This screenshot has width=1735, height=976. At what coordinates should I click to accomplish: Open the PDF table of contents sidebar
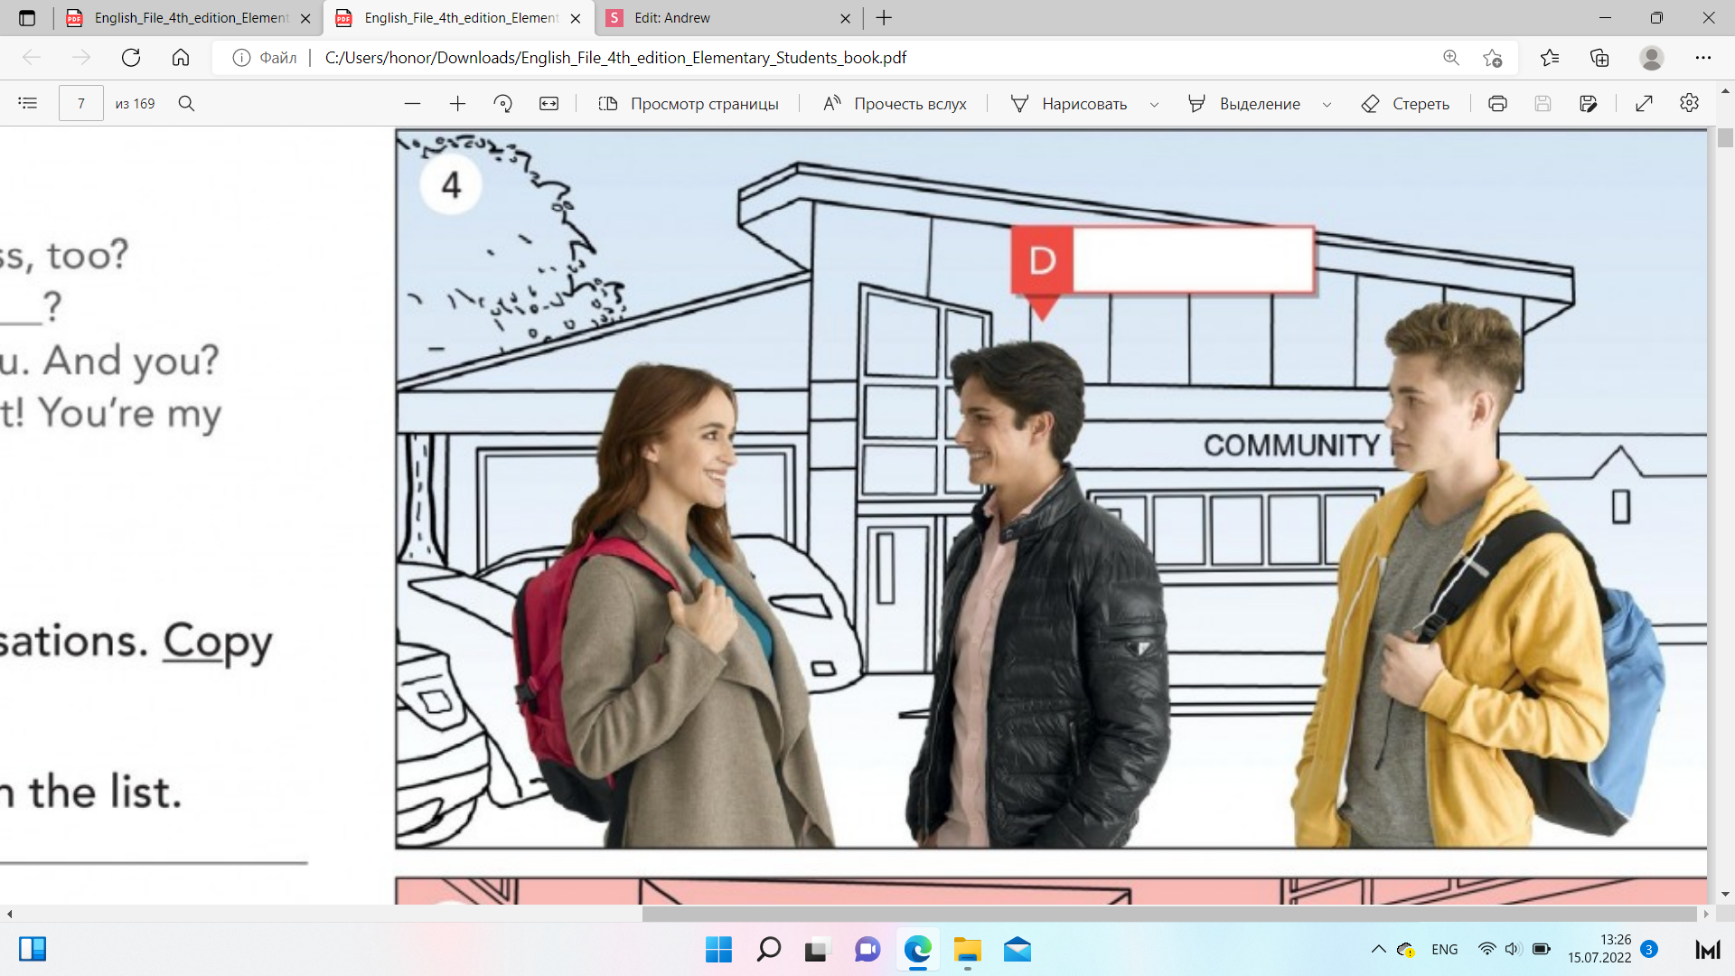pyautogui.click(x=28, y=103)
